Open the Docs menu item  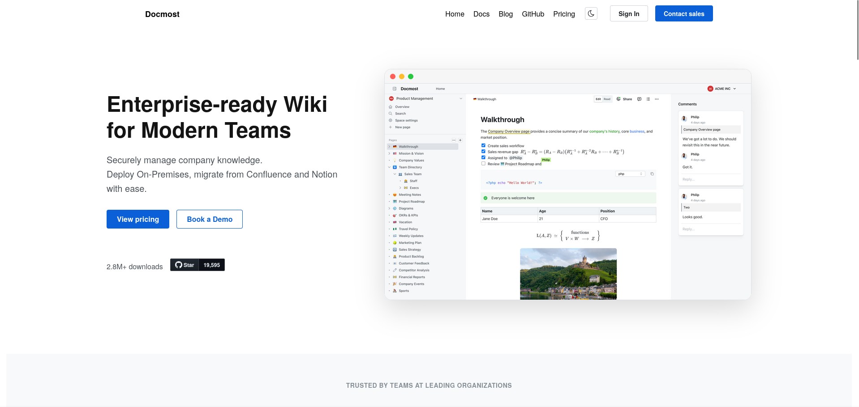pos(481,14)
